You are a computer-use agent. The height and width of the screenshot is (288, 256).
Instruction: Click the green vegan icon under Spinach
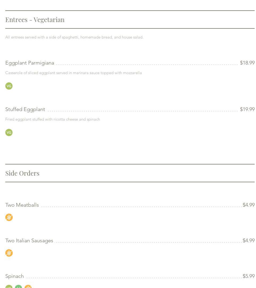[18, 287]
